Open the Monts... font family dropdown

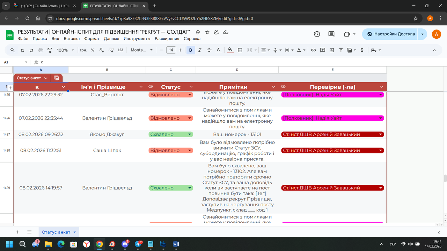[x=141, y=50]
